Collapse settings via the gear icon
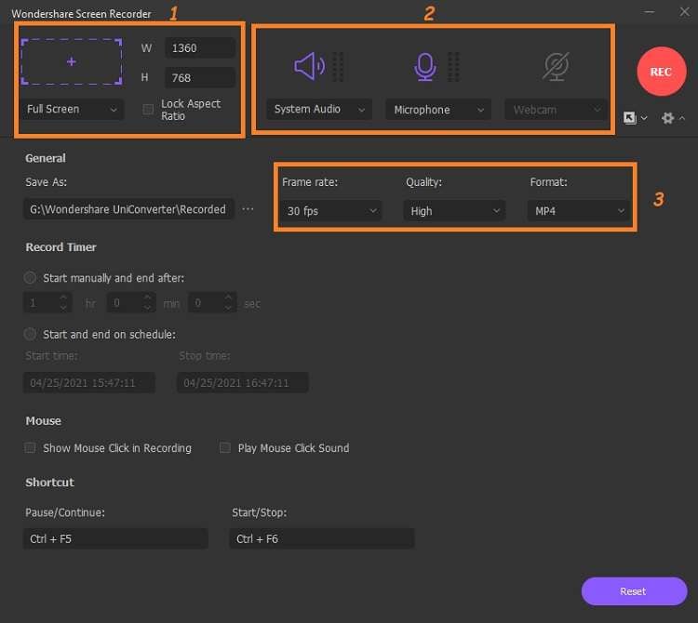698x623 pixels. (667, 118)
